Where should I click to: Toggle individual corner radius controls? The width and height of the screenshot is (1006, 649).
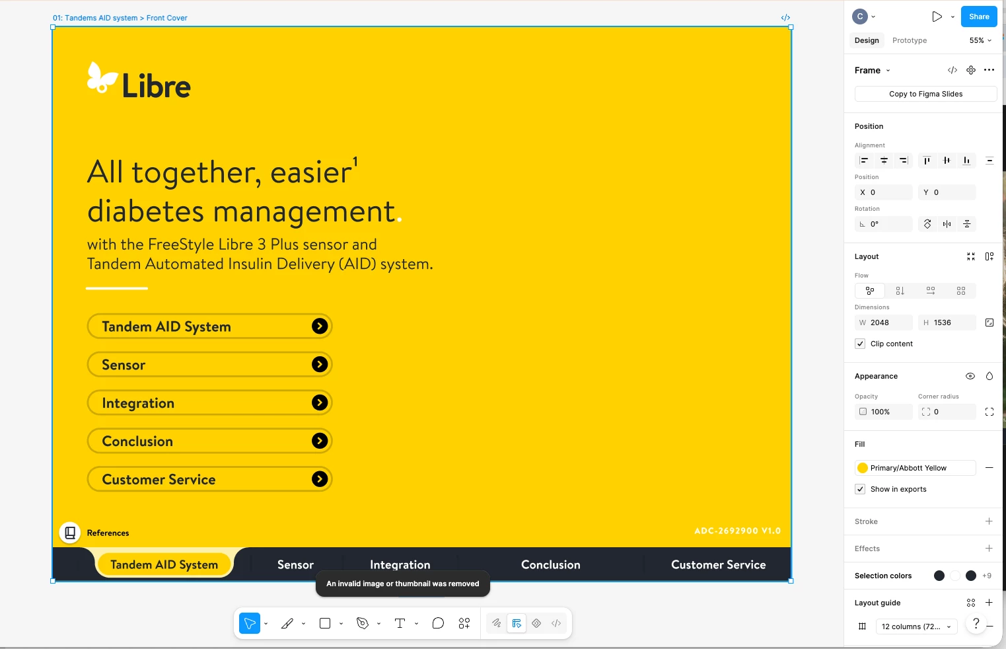(989, 412)
